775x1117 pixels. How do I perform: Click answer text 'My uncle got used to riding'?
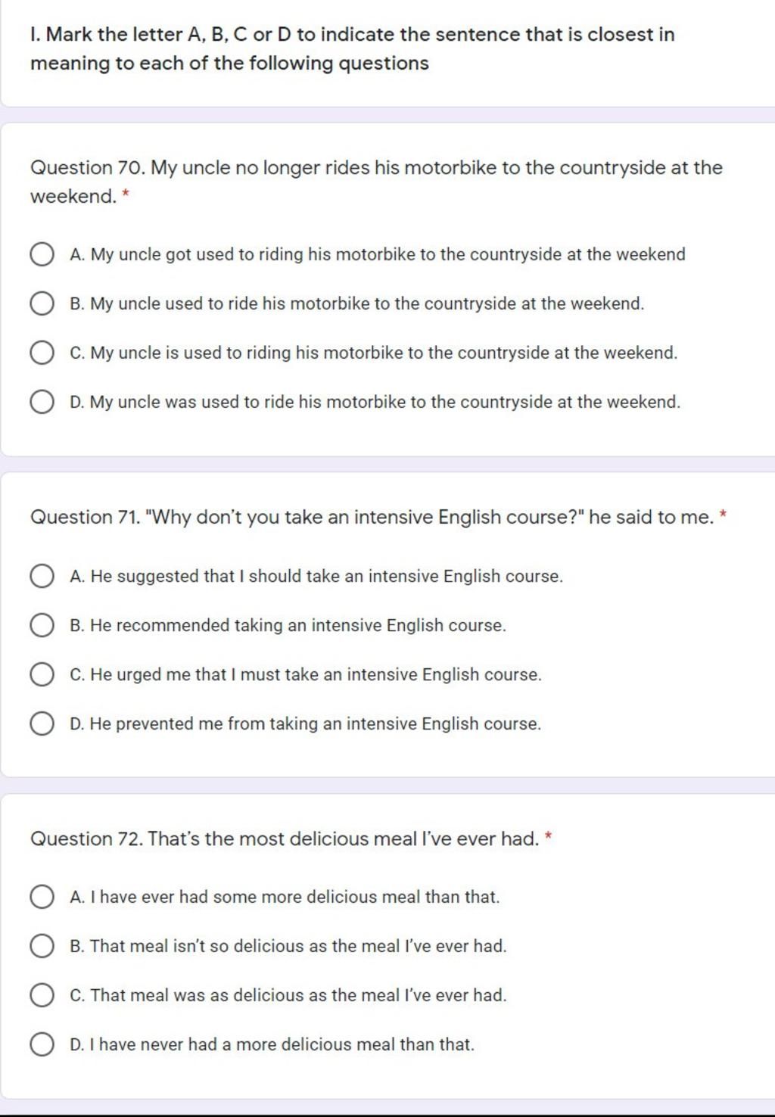[377, 254]
